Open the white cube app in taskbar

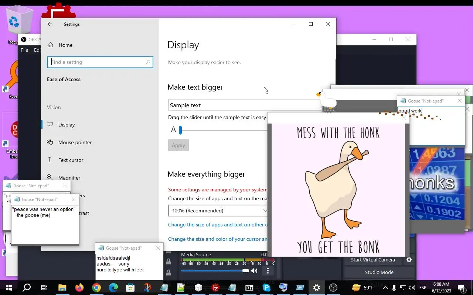[x=198, y=288]
